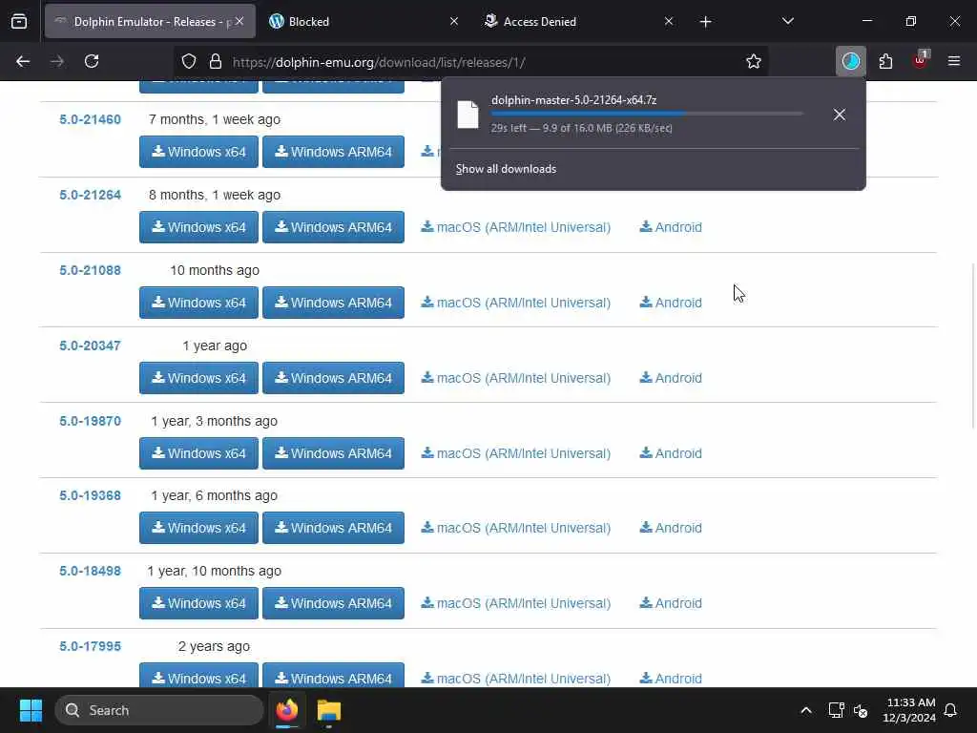Open Firefox from the taskbar
The width and height of the screenshot is (977, 733).
pyautogui.click(x=286, y=710)
